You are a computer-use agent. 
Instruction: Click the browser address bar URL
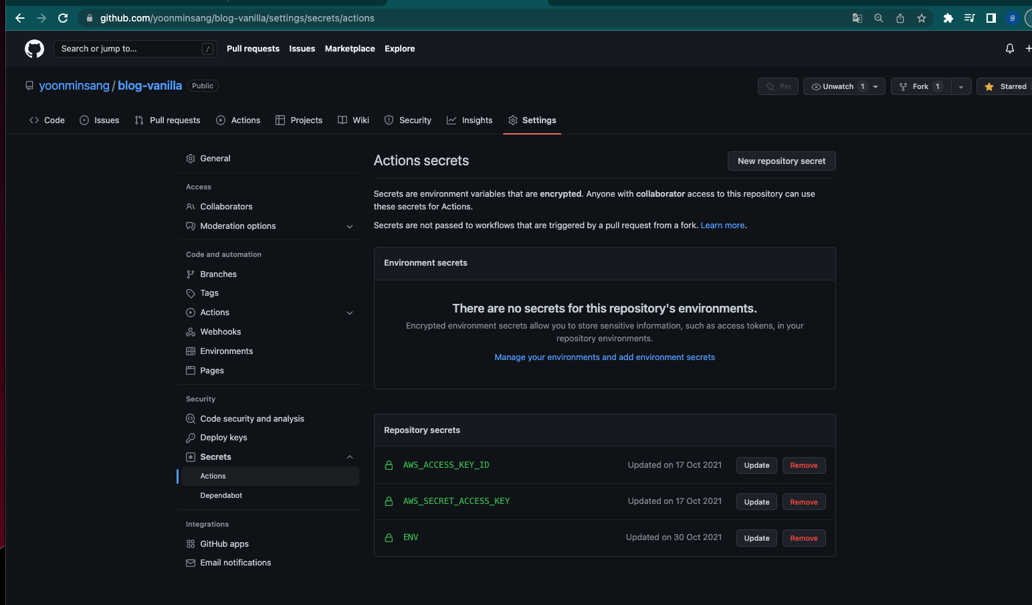(x=237, y=18)
